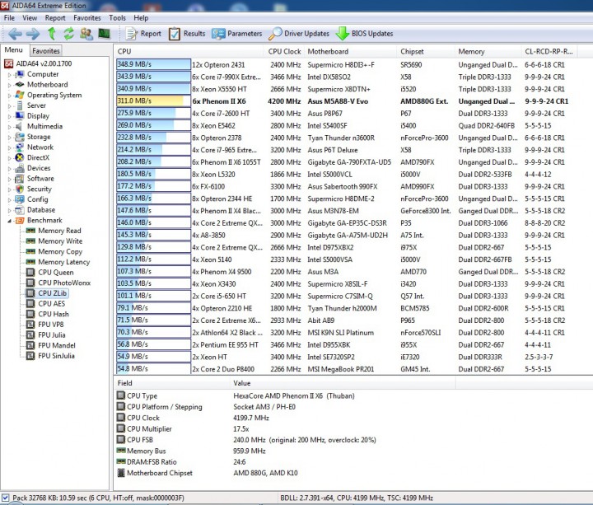The height and width of the screenshot is (505, 593).
Task: Click the Field column header
Action: (x=172, y=383)
